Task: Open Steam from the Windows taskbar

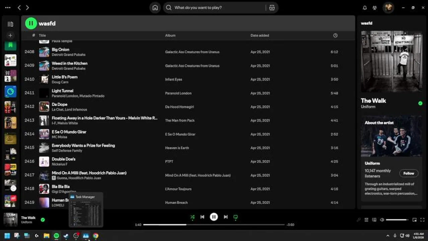Action: click(66, 236)
